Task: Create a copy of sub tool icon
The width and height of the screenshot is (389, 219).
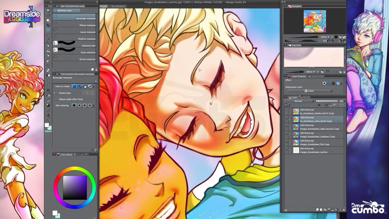Action: (x=92, y=70)
